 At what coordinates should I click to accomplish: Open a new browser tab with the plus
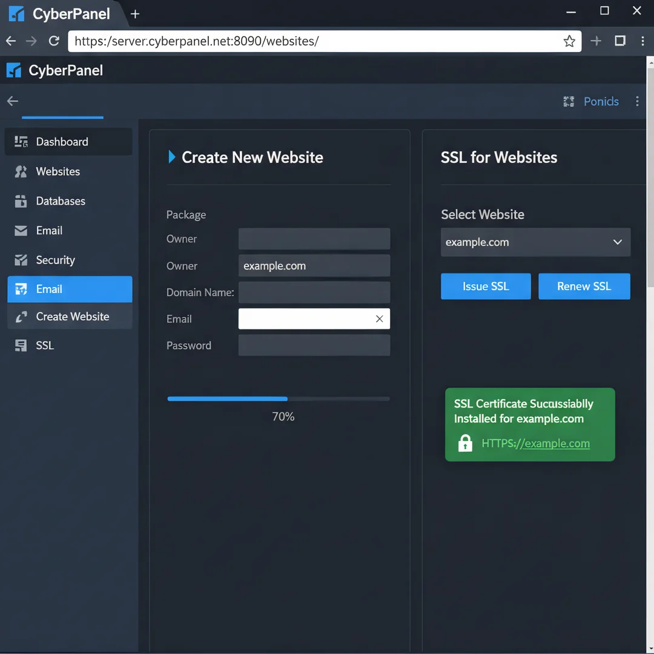coord(134,14)
